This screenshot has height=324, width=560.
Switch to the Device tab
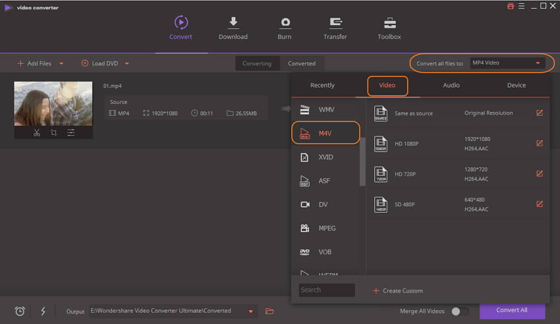click(517, 86)
